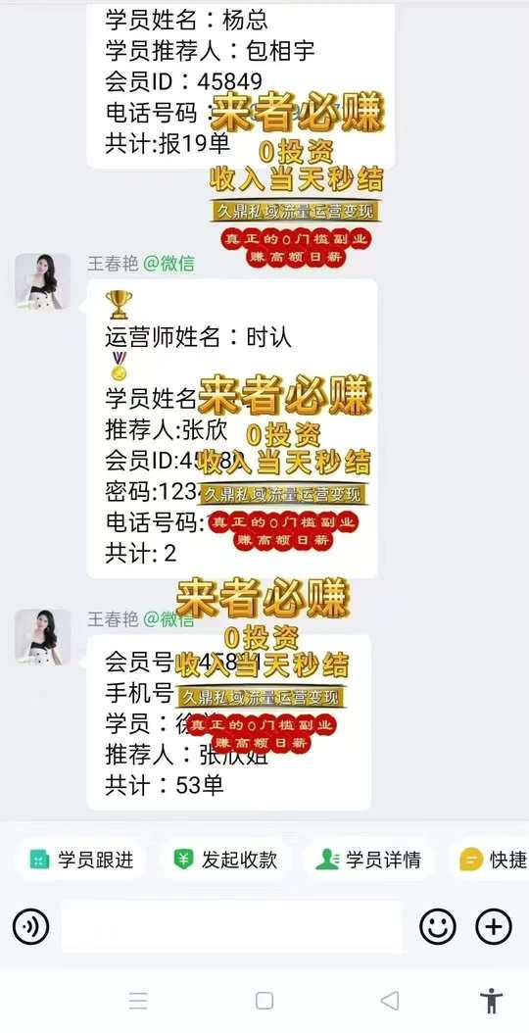Click the 学员跟进 quick action

[x=80, y=860]
